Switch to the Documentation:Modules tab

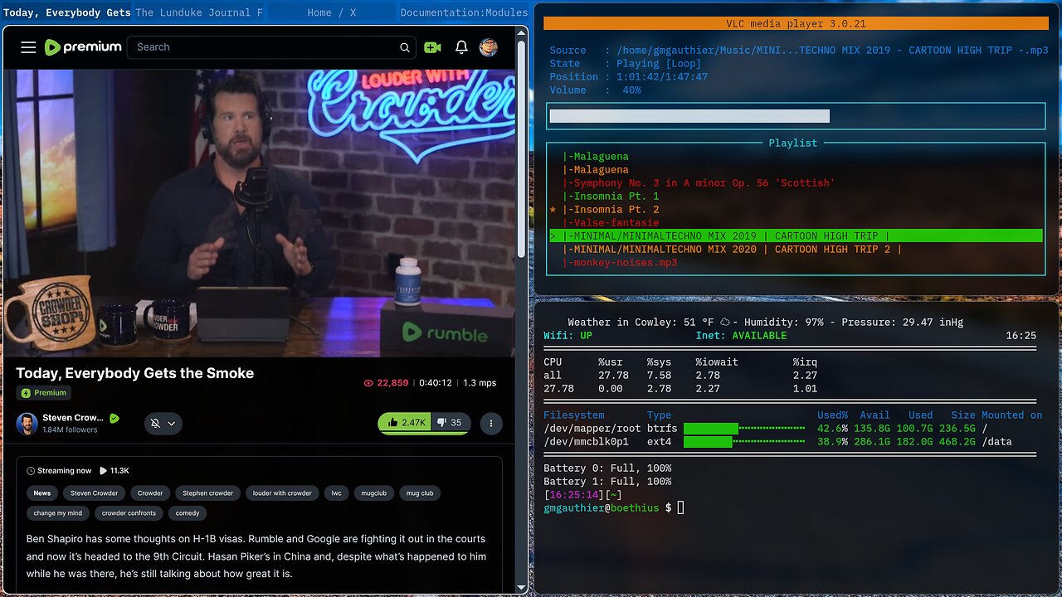tap(464, 12)
